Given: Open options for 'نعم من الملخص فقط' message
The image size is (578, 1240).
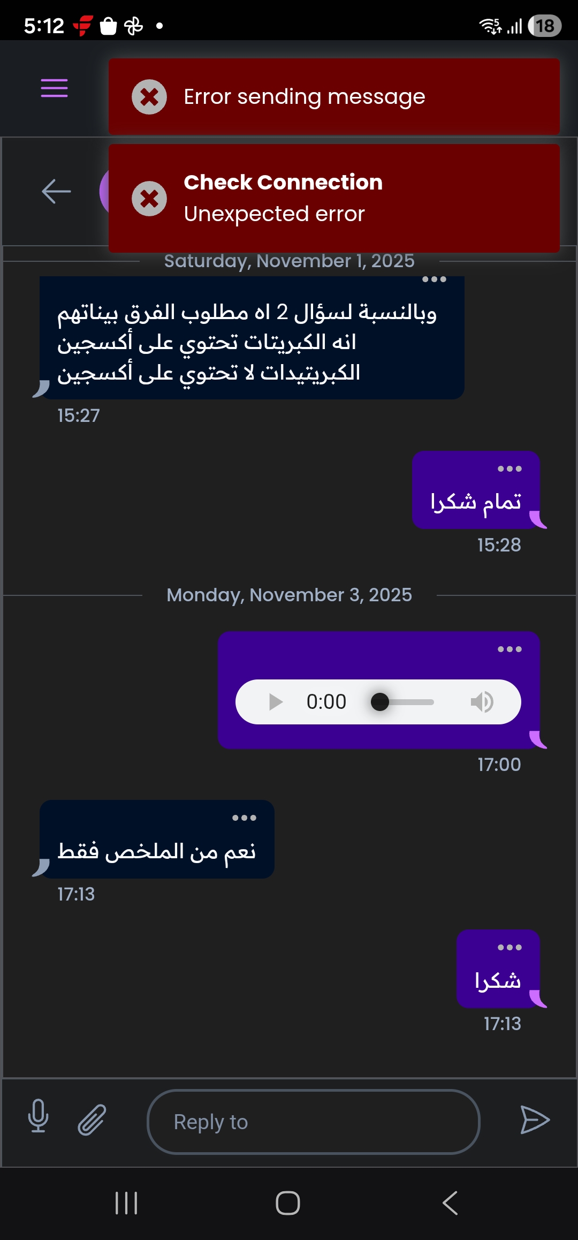Looking at the screenshot, I should [244, 818].
